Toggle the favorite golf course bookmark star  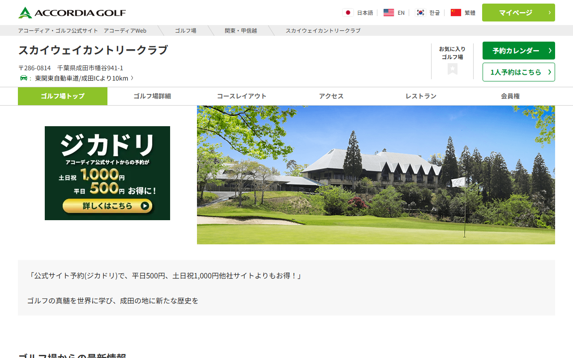pyautogui.click(x=453, y=69)
